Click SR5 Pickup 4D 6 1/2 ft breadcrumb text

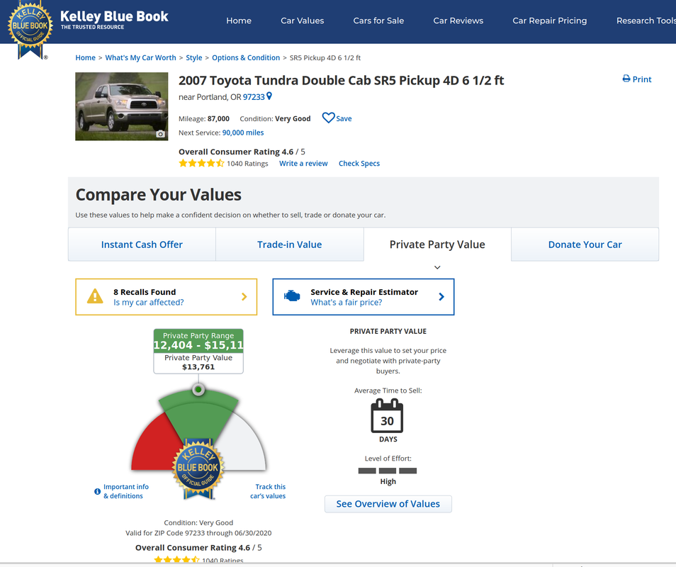pyautogui.click(x=325, y=58)
